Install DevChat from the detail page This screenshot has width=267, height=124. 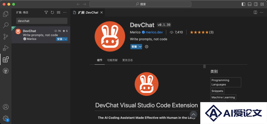click(134, 47)
